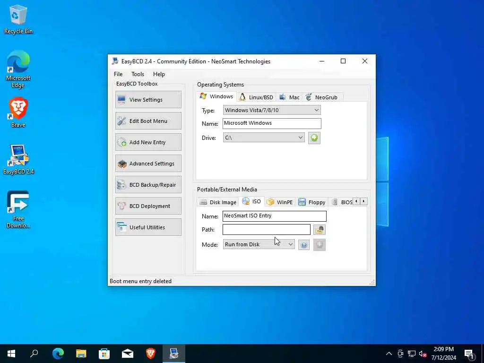The image size is (484, 363).
Task: Open the File menu
Action: (x=118, y=74)
